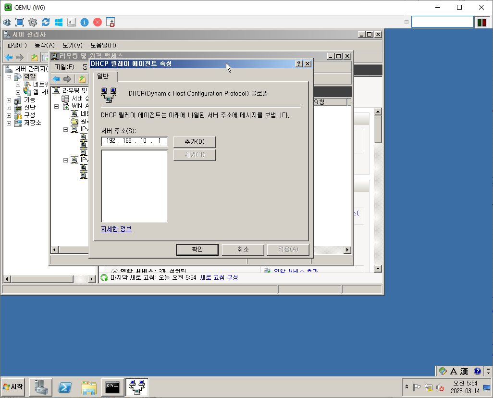The height and width of the screenshot is (398, 493).
Task: Click up-folder icon in Routing window toolbar
Action: (x=82, y=79)
